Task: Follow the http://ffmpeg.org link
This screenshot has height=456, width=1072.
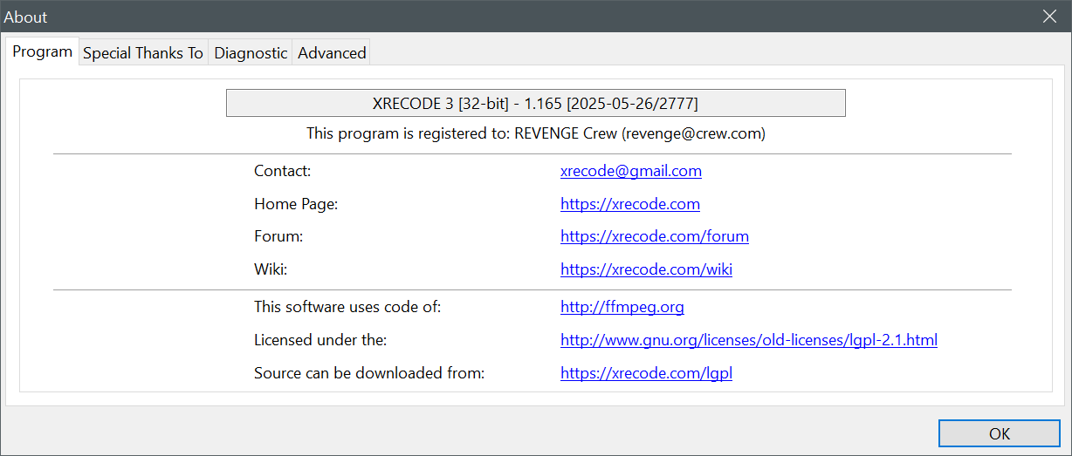Action: pyautogui.click(x=622, y=307)
